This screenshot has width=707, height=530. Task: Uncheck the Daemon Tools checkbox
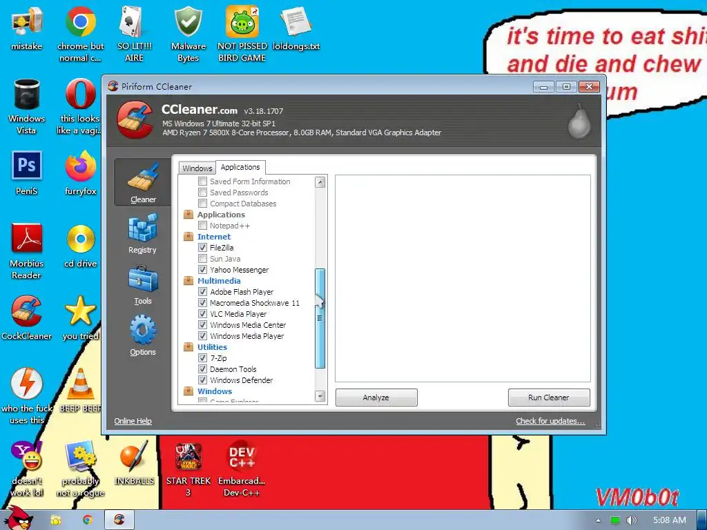pyautogui.click(x=203, y=369)
